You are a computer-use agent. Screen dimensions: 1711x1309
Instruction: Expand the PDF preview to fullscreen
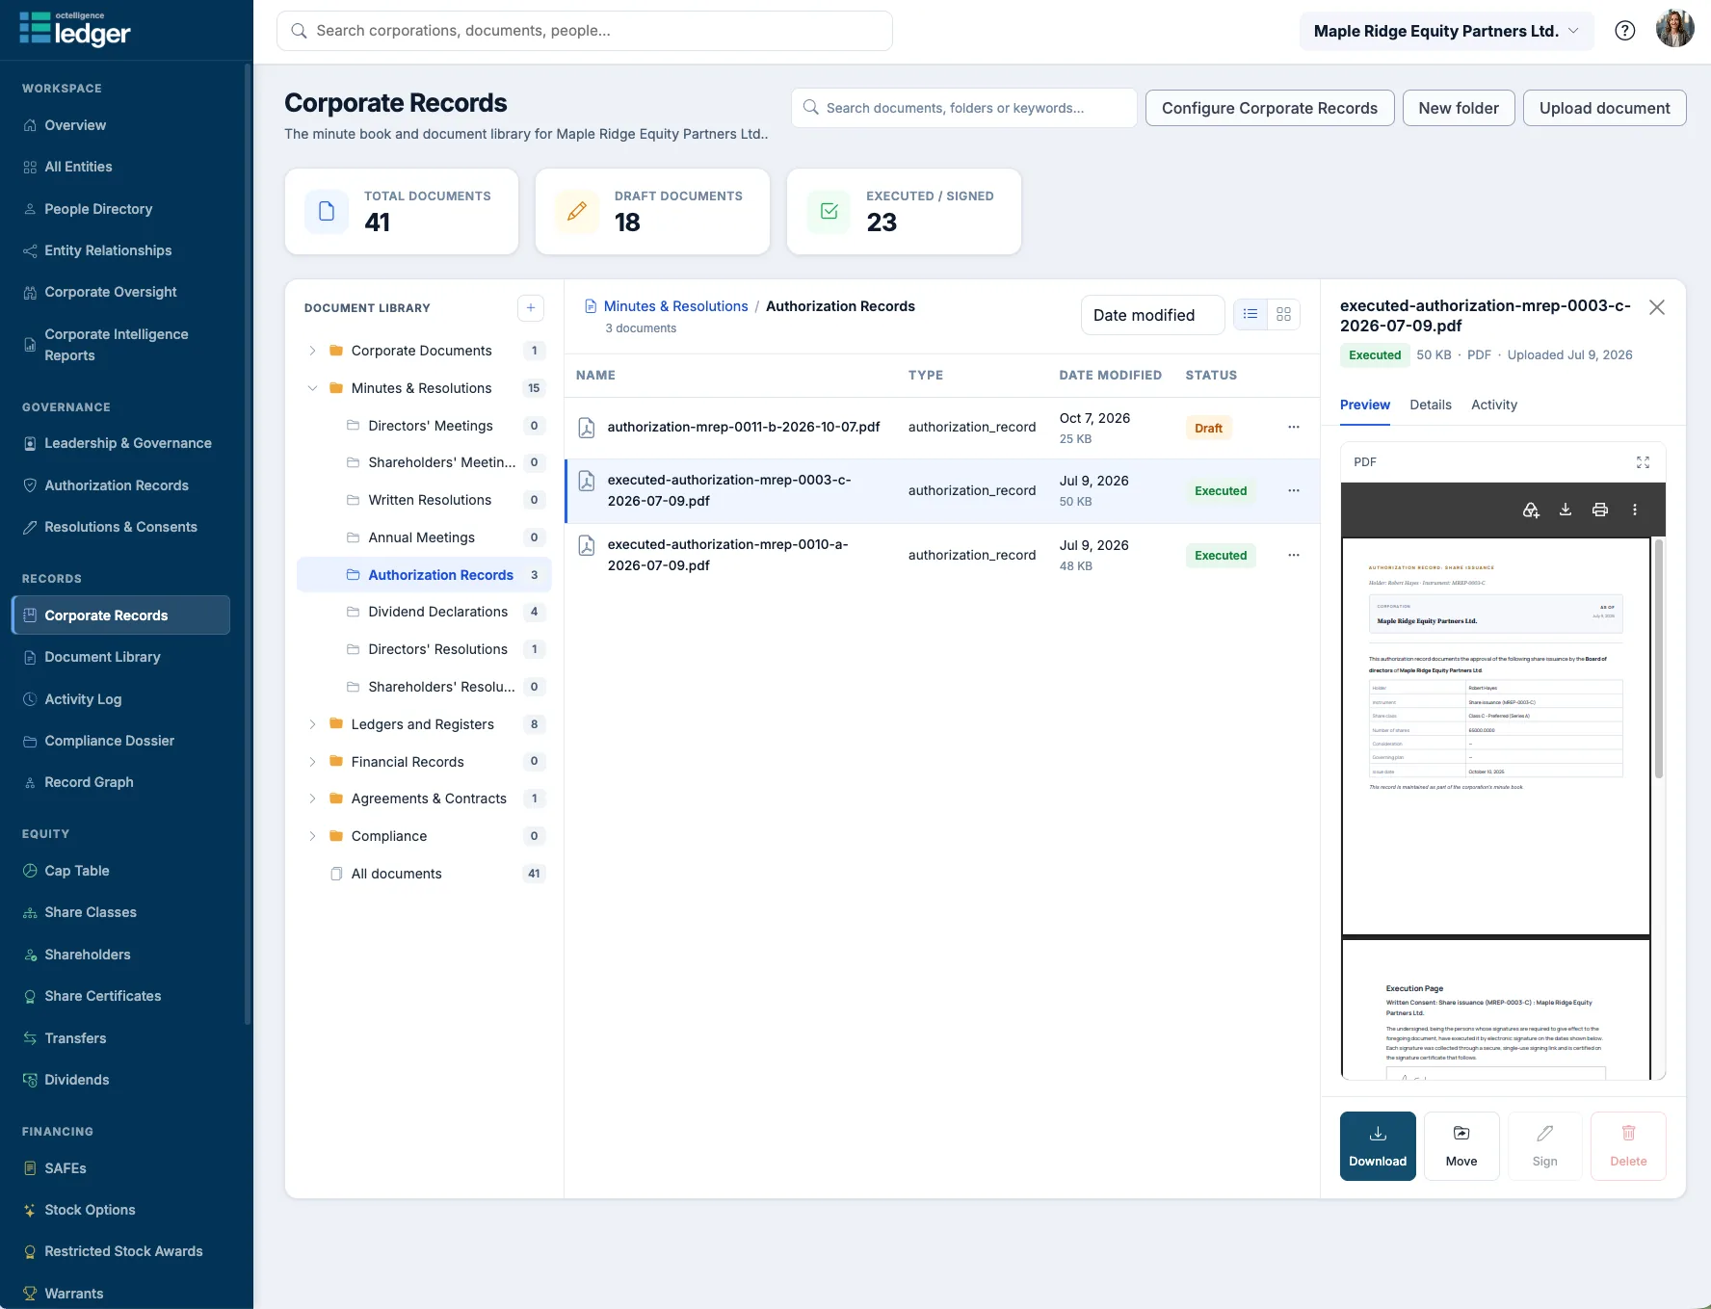coord(1643,462)
